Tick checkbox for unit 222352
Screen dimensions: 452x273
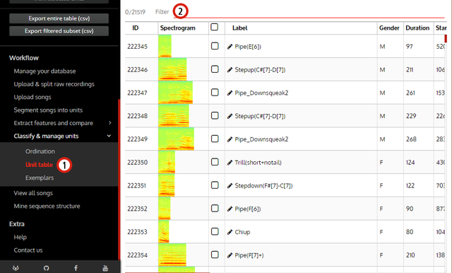pos(215,209)
